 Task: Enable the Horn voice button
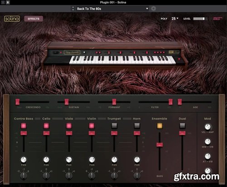137,125
